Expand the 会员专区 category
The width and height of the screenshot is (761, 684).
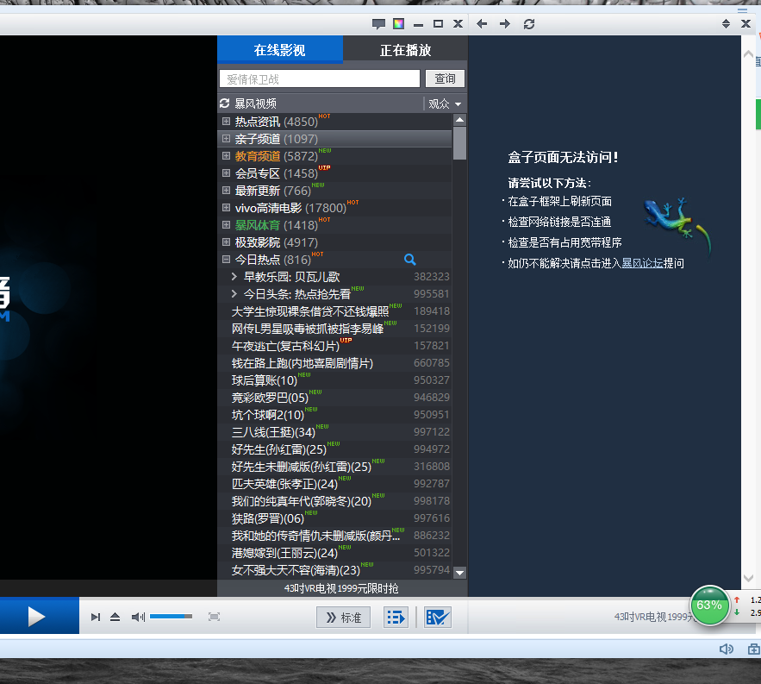click(x=226, y=173)
